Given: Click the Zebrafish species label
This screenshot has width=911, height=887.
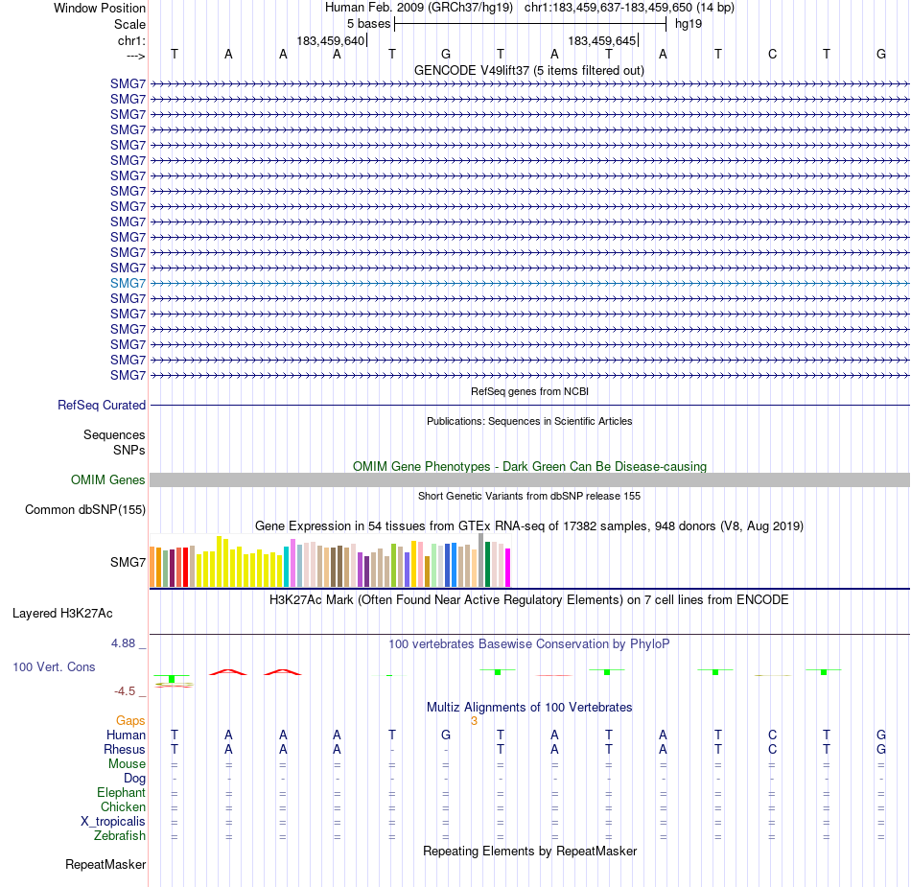Looking at the screenshot, I should click(x=120, y=835).
